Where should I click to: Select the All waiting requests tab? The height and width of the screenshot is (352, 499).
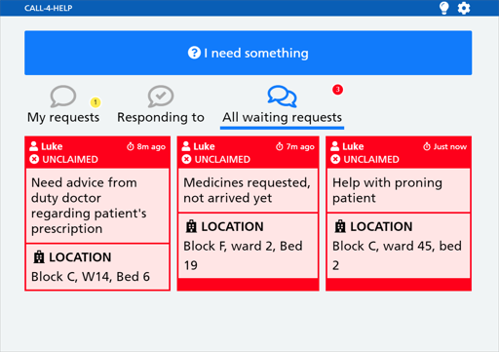point(282,106)
